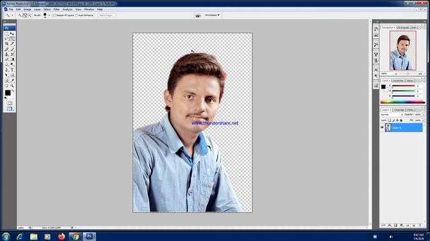Toggle Lock position in Layers panel
The image size is (430, 241).
pyautogui.click(x=397, y=120)
